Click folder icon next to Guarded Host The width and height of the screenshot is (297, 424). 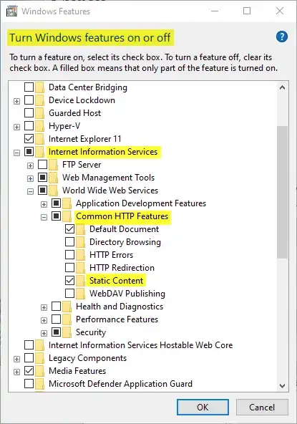click(40, 113)
